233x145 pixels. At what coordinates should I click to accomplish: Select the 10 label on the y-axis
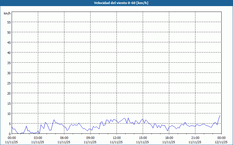9,113
